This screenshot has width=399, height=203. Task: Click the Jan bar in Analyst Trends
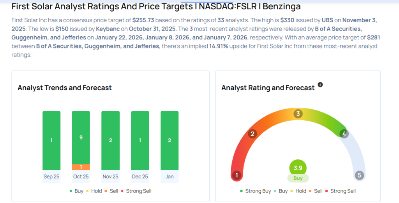coord(169,140)
